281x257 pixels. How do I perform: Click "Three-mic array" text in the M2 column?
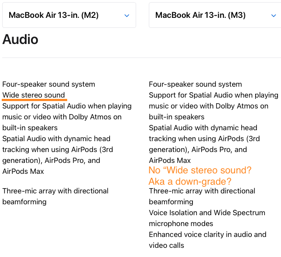pyautogui.click(x=27, y=191)
